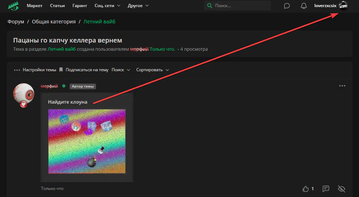The image size is (359, 197).
Task: Click the like count 1
Action: pyautogui.click(x=312, y=189)
